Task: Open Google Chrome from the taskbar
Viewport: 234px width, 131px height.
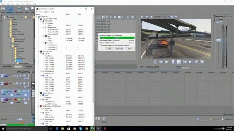Action: (x=87, y=128)
